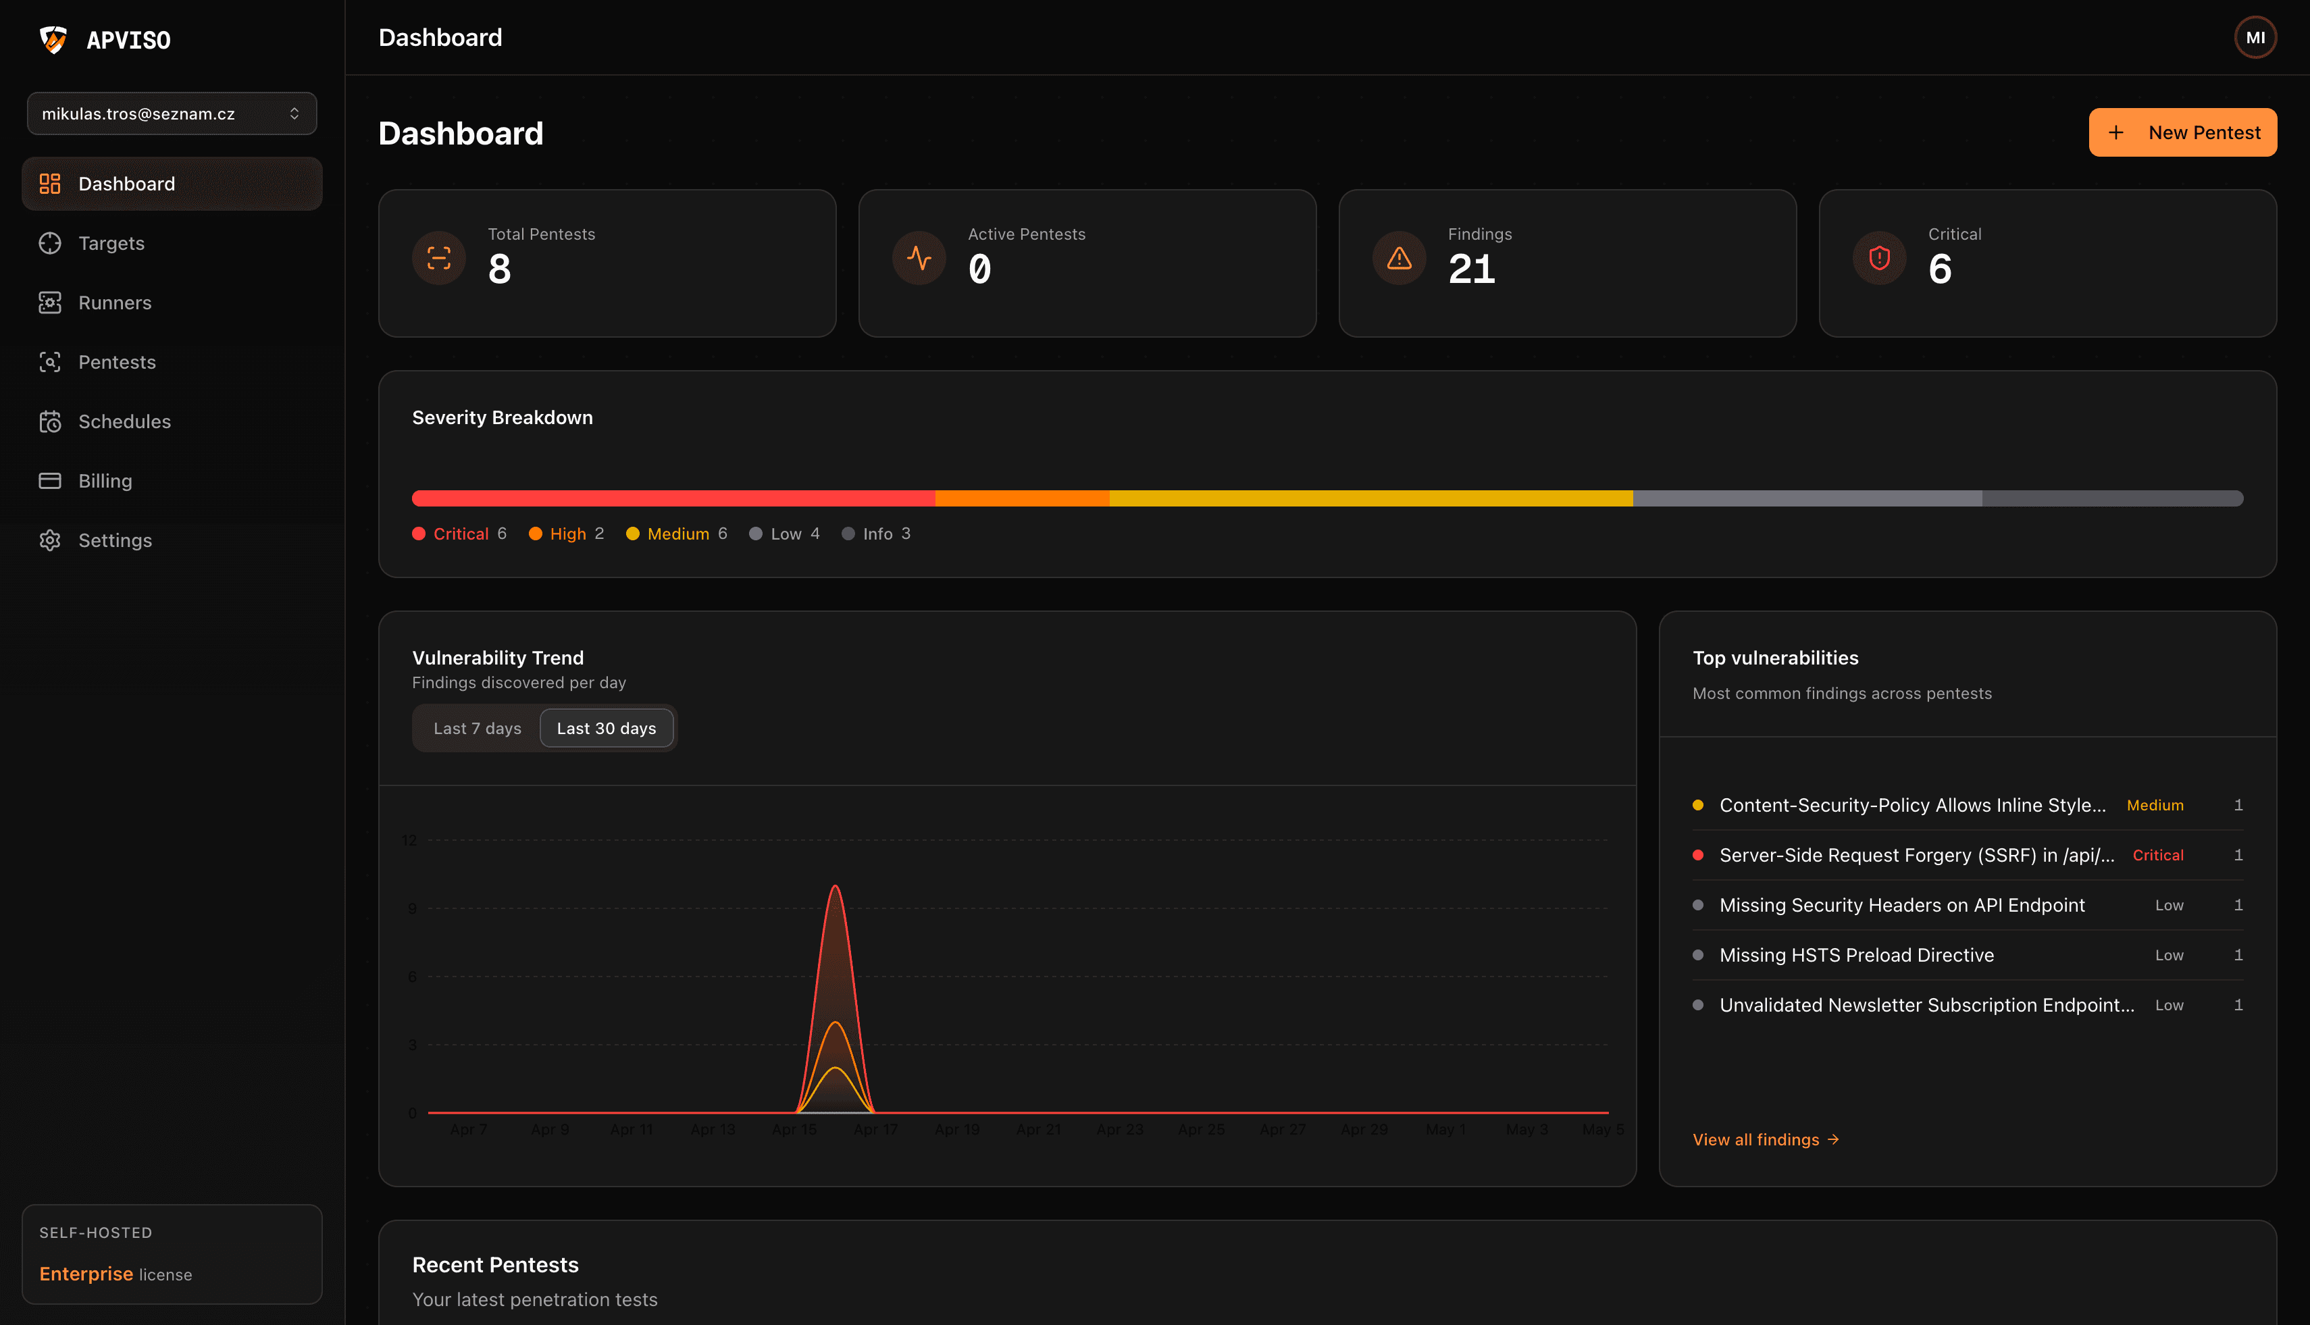Click the SELF-HOSTED license label
The width and height of the screenshot is (2310, 1325).
pyautogui.click(x=95, y=1232)
